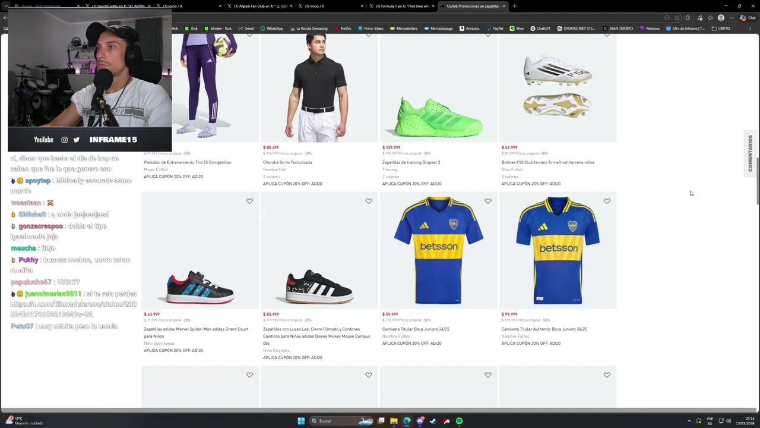Image resolution: width=760 pixels, height=428 pixels.
Task: Favorite the Spider-Man Grand Court sneakers
Action: [249, 201]
